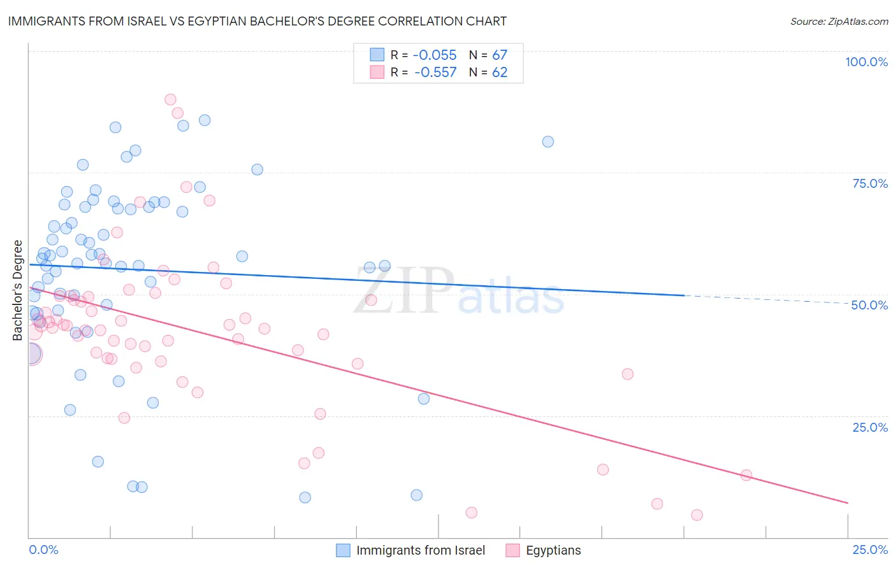Select the Immigrants from Israel legend label
This screenshot has height=568, width=896.
(x=421, y=550)
